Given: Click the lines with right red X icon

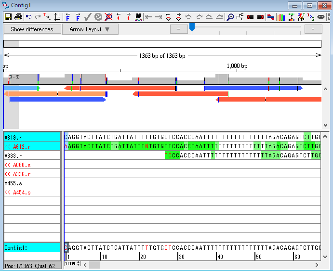Looking at the screenshot, I should [x=260, y=17].
